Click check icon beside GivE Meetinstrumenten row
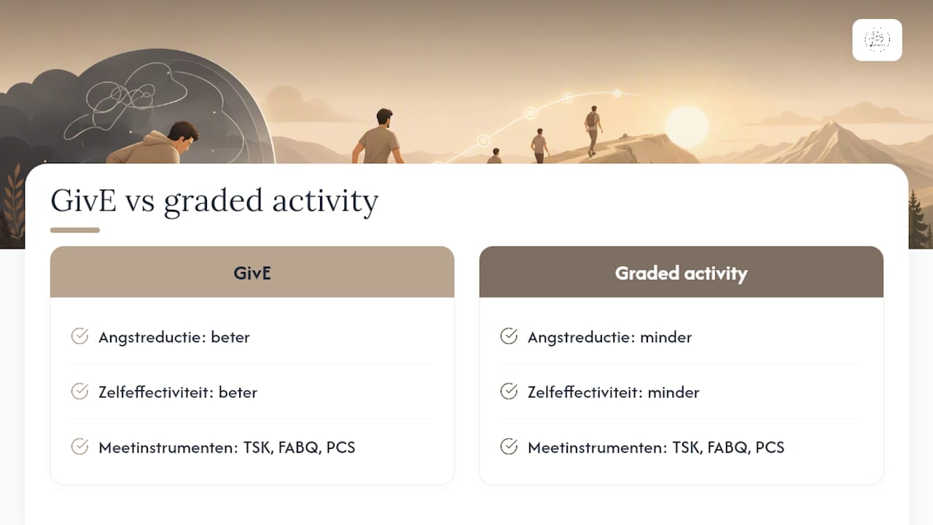The image size is (933, 525). [79, 446]
